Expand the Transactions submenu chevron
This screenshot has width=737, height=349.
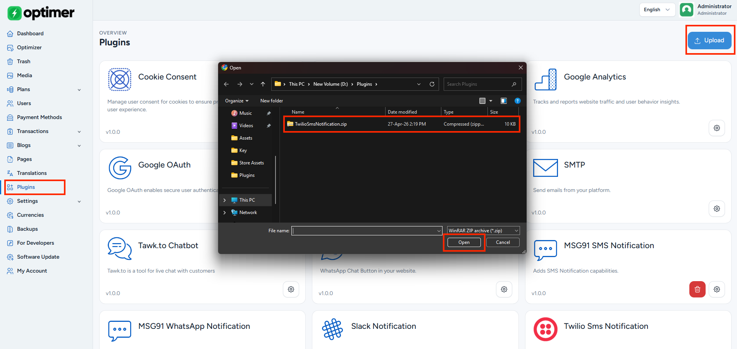click(x=79, y=131)
